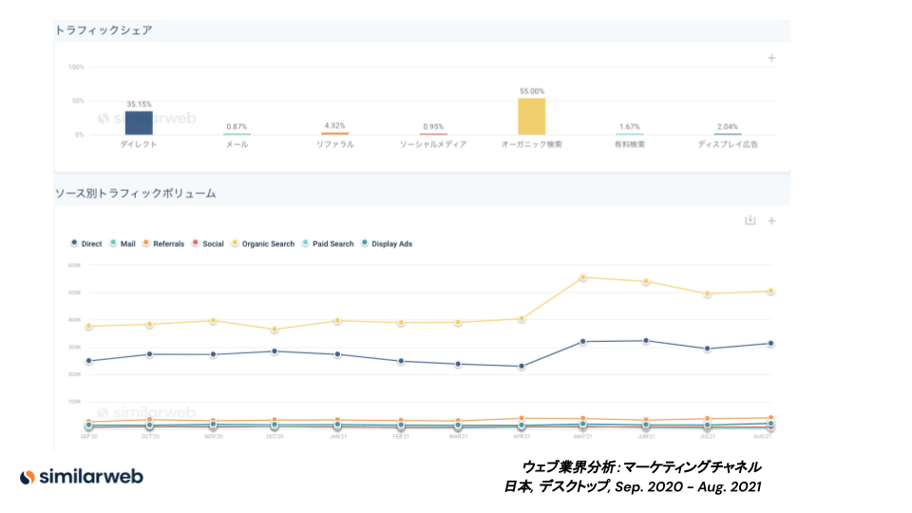Select the リファラル category label
This screenshot has width=912, height=513.
click(335, 144)
